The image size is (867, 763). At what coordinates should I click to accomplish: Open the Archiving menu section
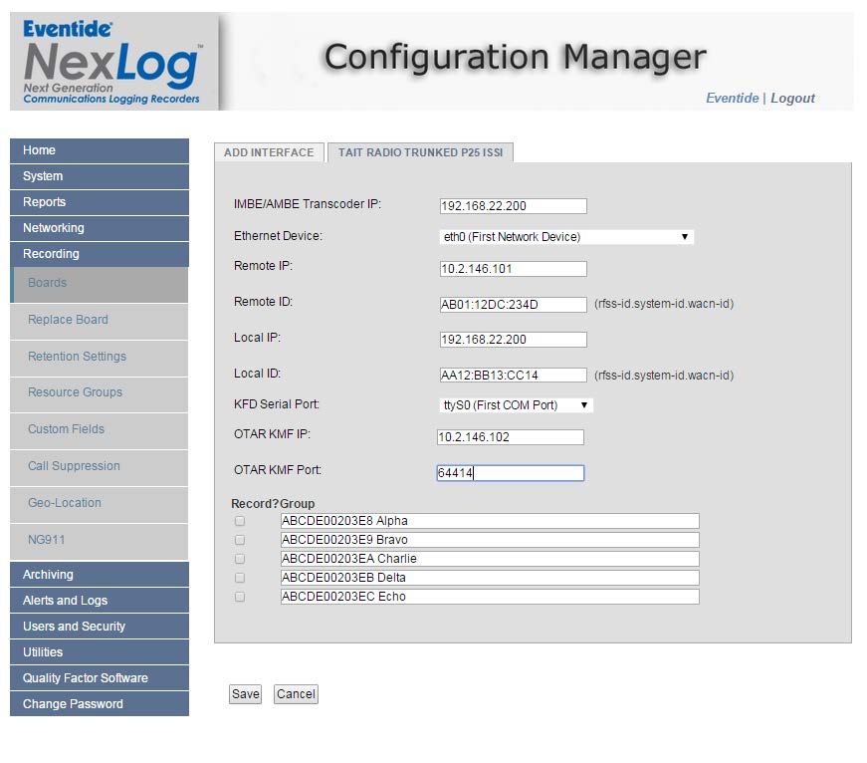click(x=99, y=575)
